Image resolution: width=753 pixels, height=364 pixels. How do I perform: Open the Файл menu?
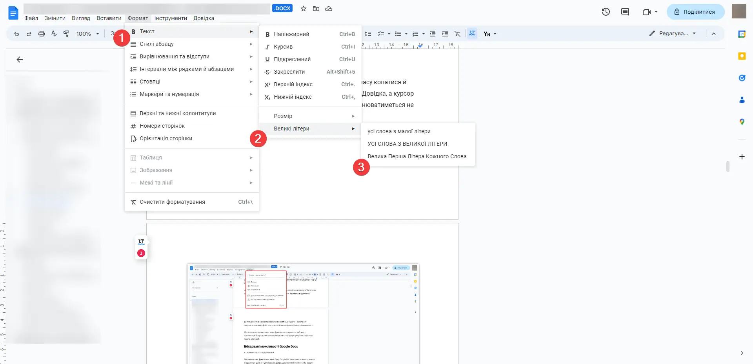click(31, 18)
